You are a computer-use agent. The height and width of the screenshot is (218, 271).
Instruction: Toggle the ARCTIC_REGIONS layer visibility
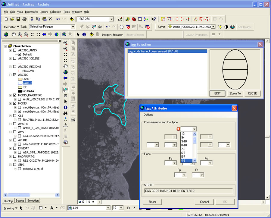click(14, 67)
